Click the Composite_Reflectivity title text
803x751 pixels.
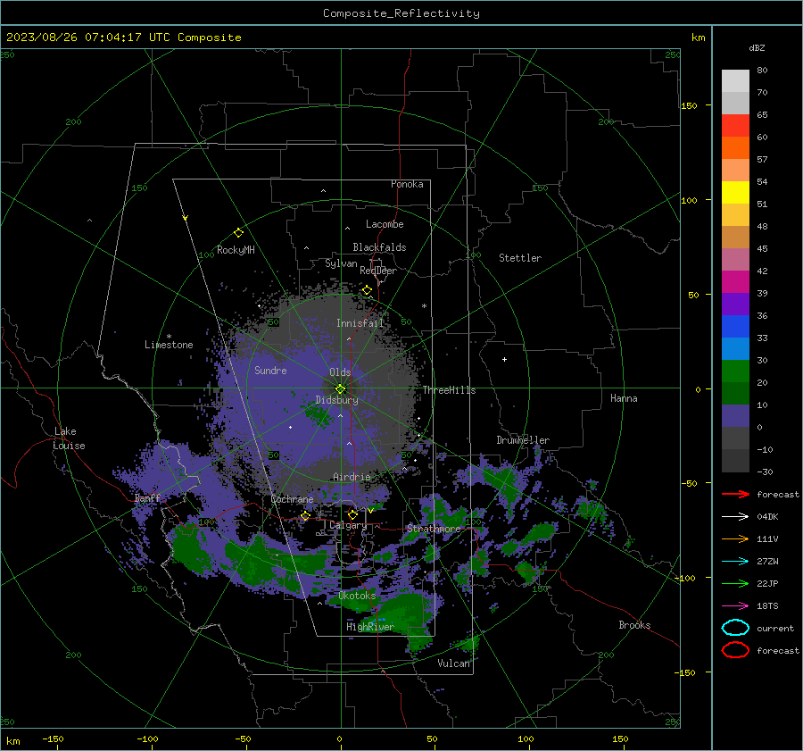click(401, 13)
